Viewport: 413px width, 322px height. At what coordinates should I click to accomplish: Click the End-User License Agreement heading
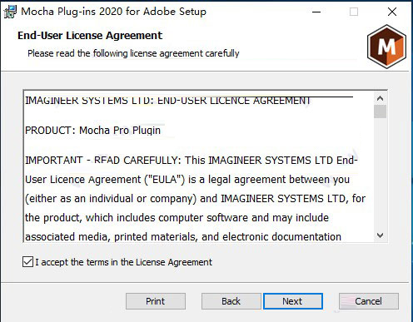click(x=90, y=36)
